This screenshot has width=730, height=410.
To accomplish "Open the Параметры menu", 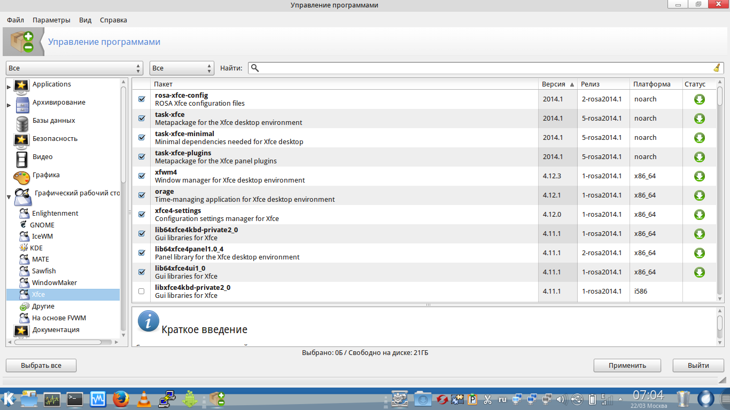I will point(51,20).
